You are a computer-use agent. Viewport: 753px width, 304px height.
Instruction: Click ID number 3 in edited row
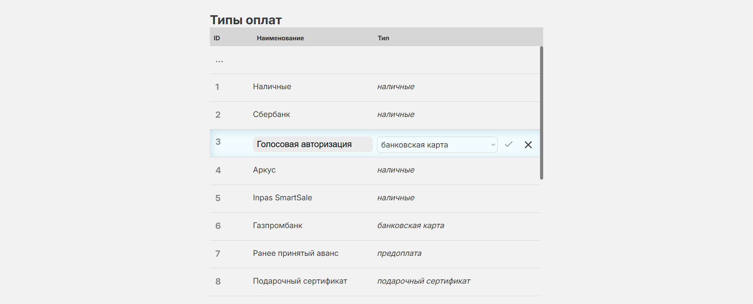pos(218,142)
